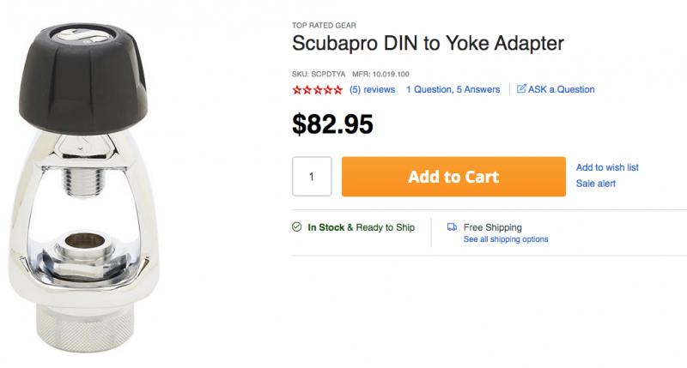Click the green In Stock checkmark icon

[x=296, y=227]
